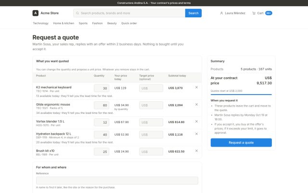
Task: Click the US$ 129 price
Action: click(x=120, y=88)
